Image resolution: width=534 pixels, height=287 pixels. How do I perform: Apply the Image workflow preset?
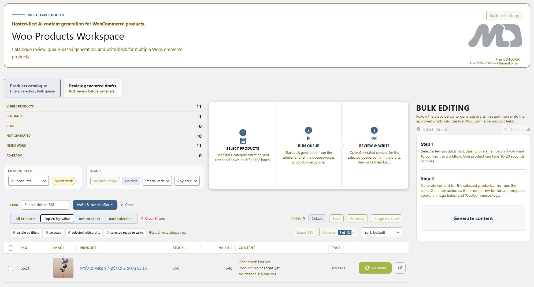click(386, 218)
